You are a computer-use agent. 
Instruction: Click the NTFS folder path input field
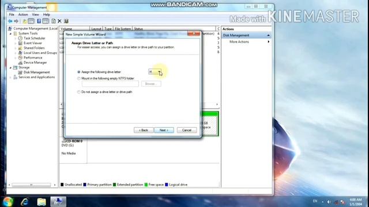(x=110, y=84)
